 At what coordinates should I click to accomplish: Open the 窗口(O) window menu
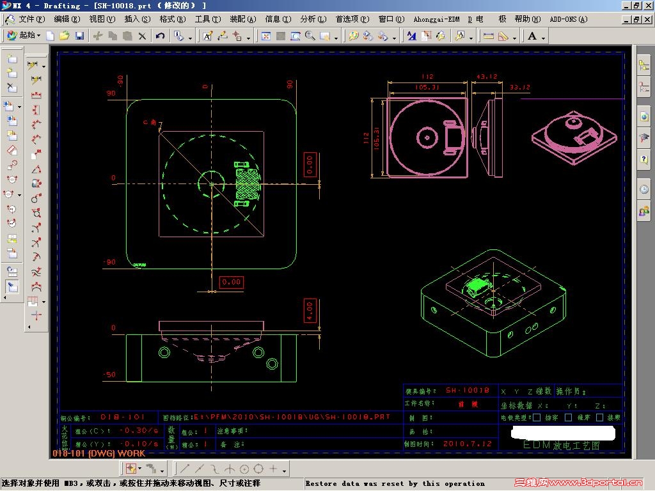(x=391, y=19)
